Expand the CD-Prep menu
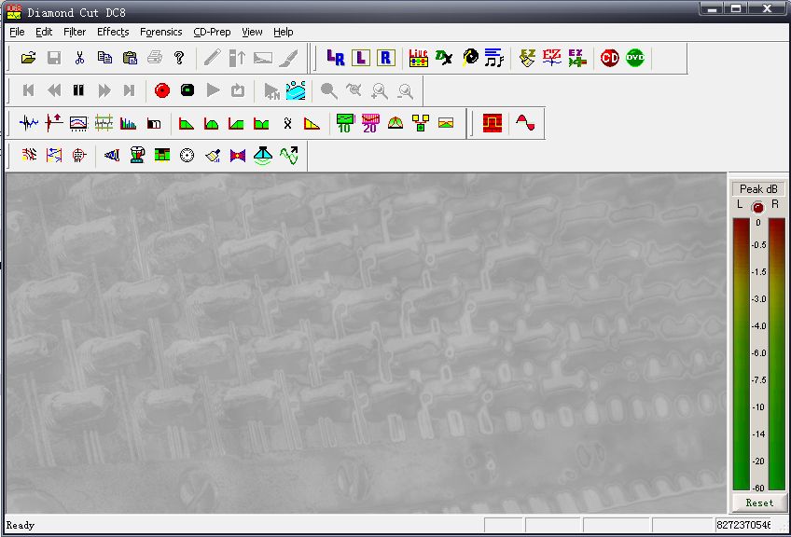Image resolution: width=791 pixels, height=537 pixels. pos(212,32)
